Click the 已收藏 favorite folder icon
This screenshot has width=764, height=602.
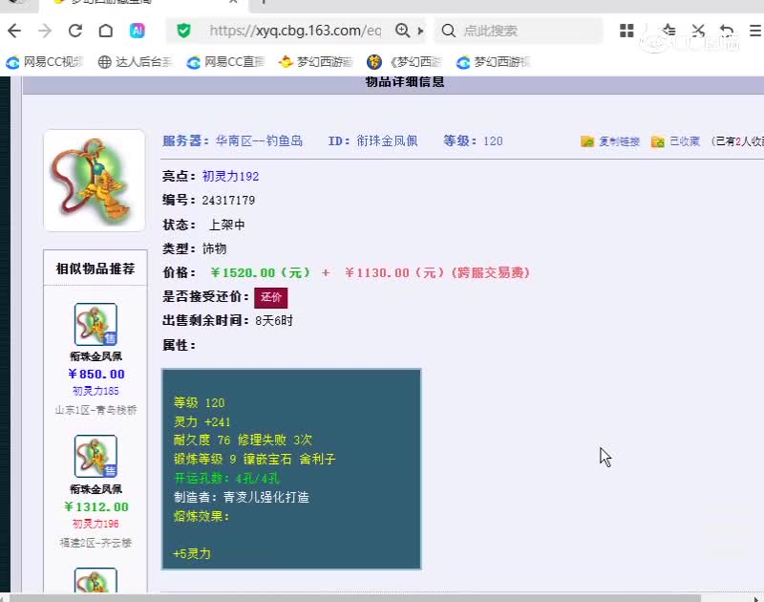[x=658, y=141]
